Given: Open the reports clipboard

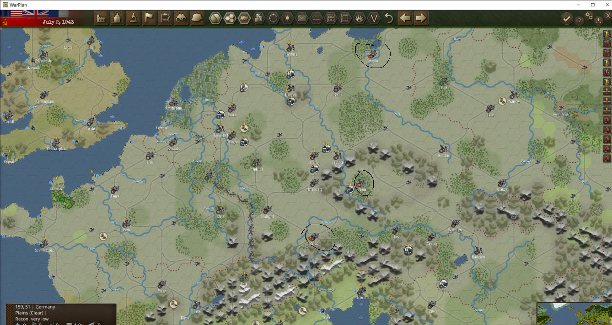Looking at the screenshot, I should pyautogui.click(x=164, y=18).
